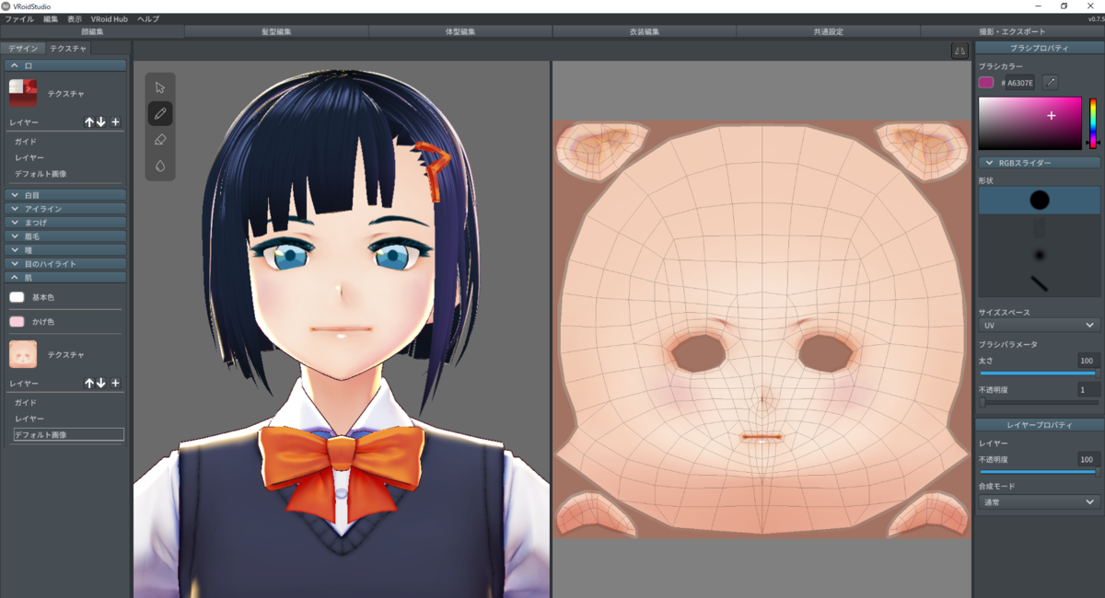Click the rainbow hue slider bar
Image resolution: width=1105 pixels, height=598 pixels.
tap(1093, 123)
